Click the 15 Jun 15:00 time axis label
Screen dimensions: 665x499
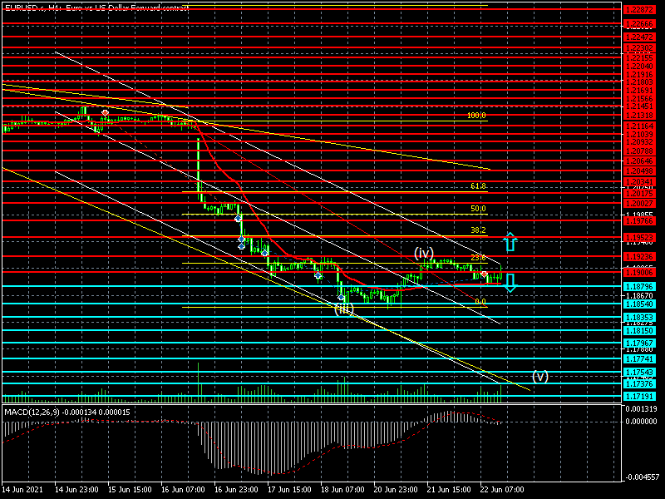(x=130, y=489)
